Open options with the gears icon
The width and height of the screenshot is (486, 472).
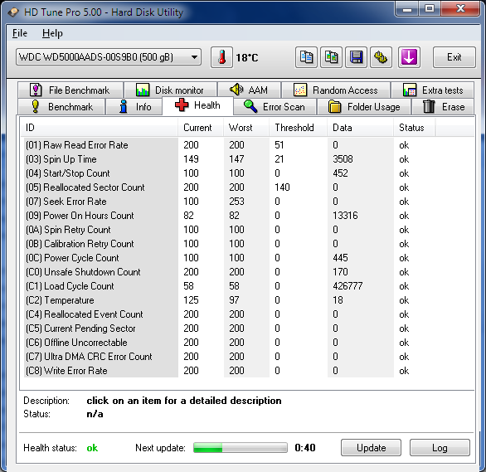381,57
